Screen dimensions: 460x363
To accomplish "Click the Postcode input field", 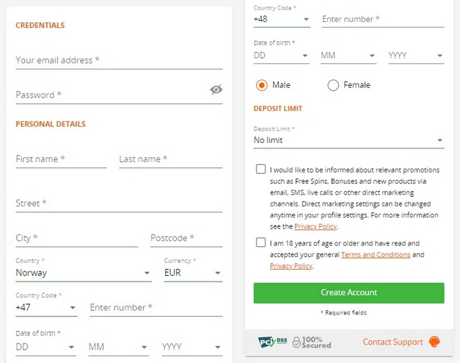I will click(x=186, y=238).
